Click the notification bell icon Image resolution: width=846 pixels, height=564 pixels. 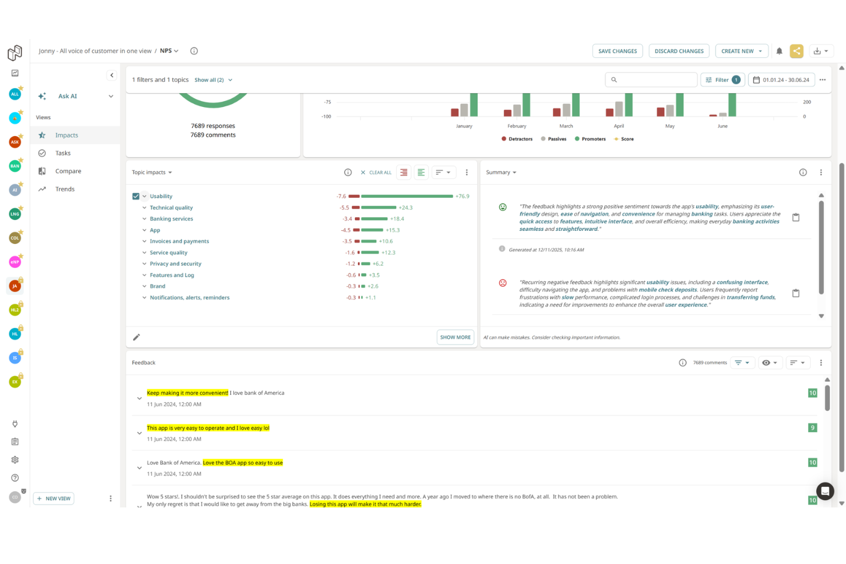(x=779, y=51)
